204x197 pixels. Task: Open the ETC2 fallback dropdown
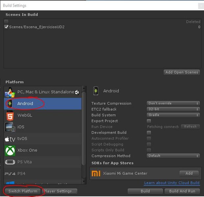coord(173,109)
